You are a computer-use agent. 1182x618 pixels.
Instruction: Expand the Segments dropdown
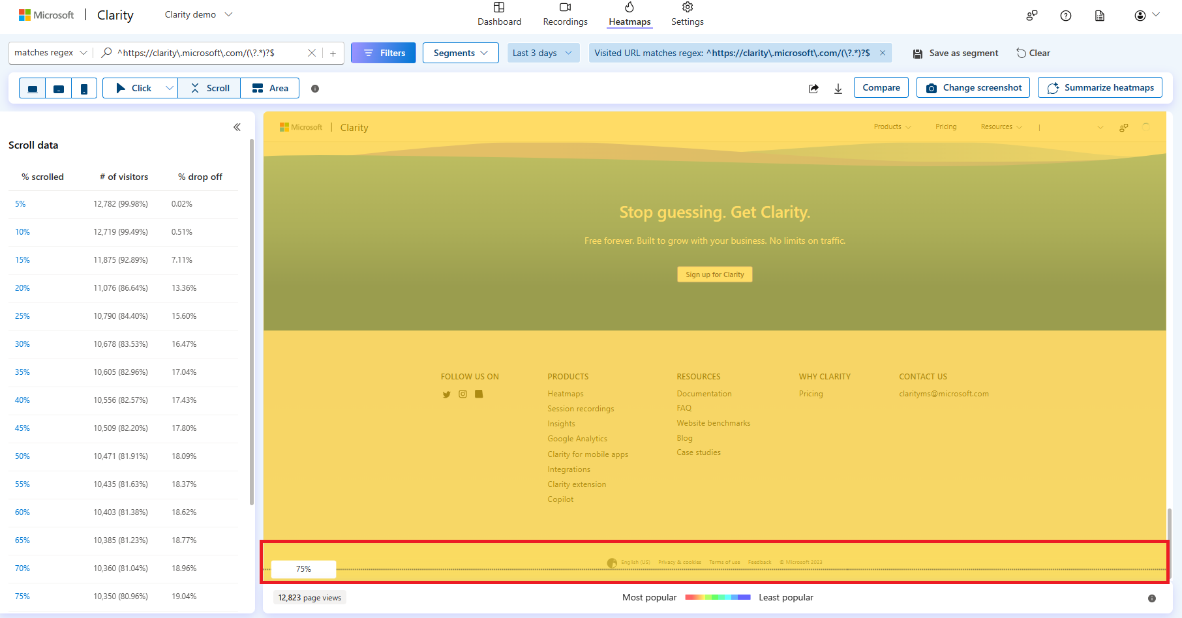tap(461, 53)
